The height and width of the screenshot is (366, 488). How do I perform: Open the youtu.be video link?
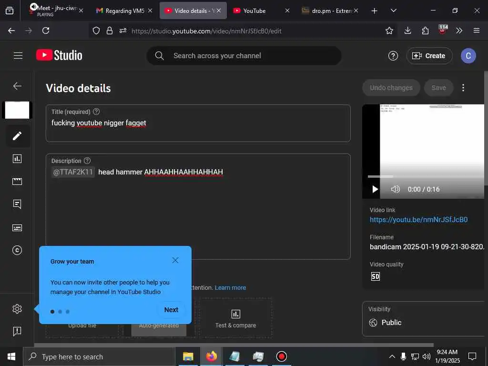(418, 220)
